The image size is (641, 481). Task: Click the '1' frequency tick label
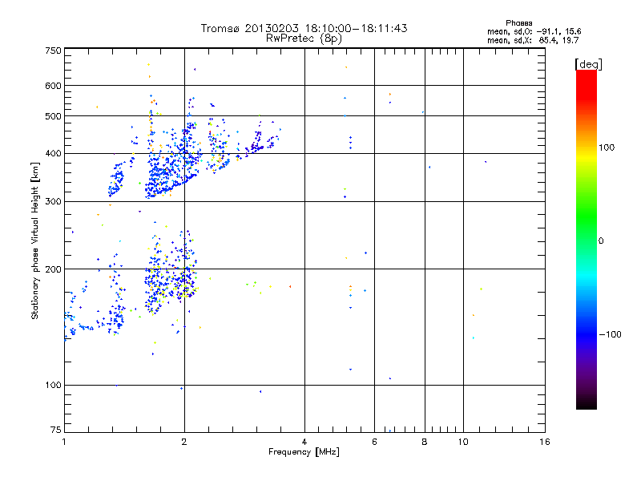pos(64,442)
